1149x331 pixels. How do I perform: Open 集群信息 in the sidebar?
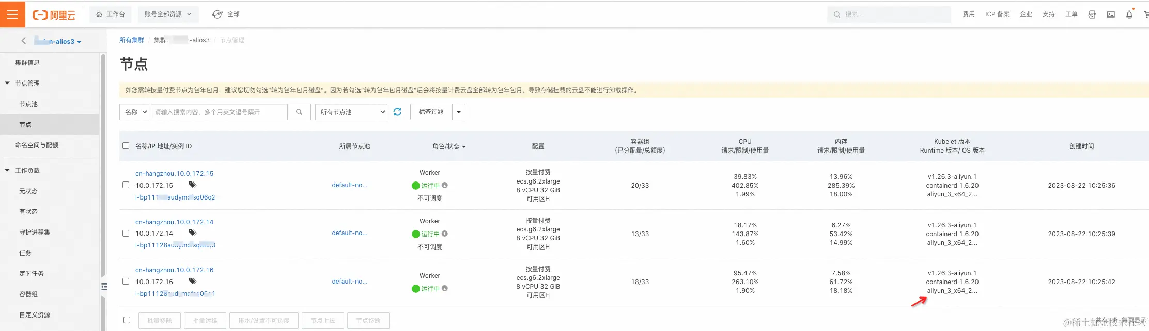(x=27, y=63)
